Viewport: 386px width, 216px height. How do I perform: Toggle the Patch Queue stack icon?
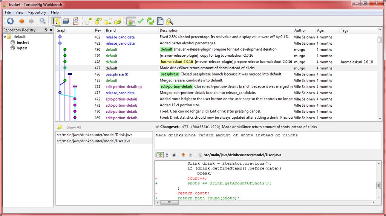66,21
